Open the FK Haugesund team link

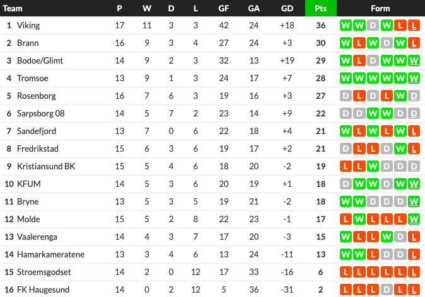pos(43,289)
